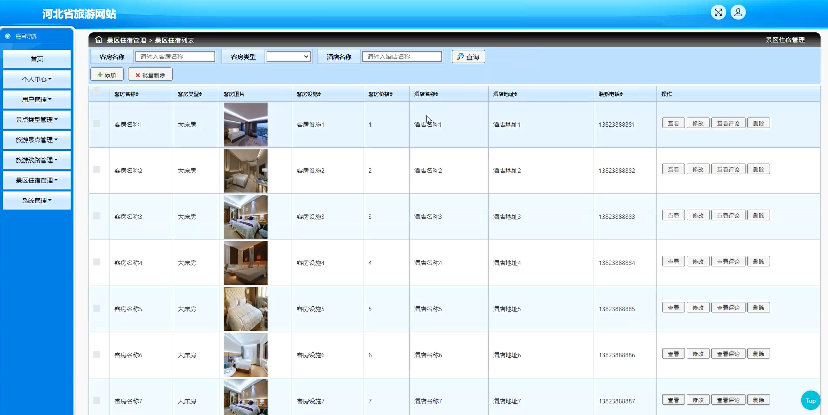The image size is (828, 415).
Task: Expand the 系统管理 sidebar menu
Action: click(x=37, y=200)
